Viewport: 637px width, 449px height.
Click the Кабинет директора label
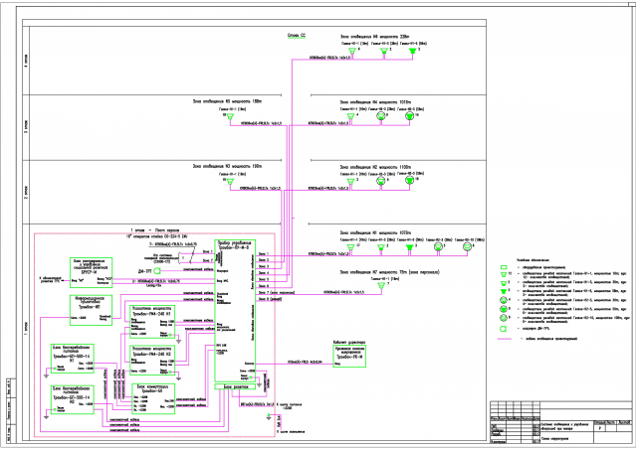[349, 342]
